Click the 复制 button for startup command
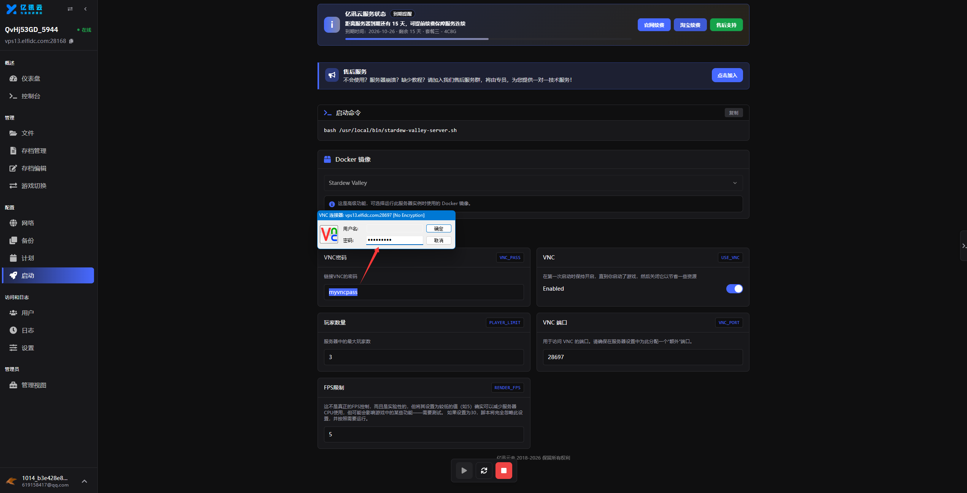Viewport: 967px width, 493px height. click(734, 113)
